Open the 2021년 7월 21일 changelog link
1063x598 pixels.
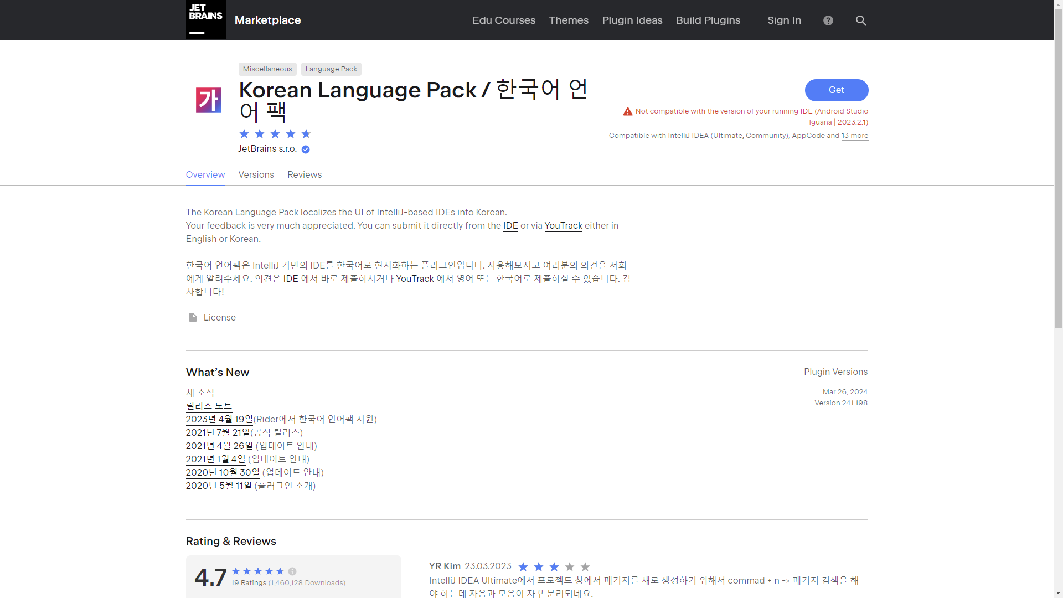tap(218, 432)
